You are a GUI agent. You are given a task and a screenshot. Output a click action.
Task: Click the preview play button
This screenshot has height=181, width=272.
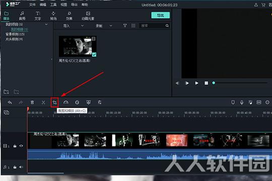tap(196, 83)
